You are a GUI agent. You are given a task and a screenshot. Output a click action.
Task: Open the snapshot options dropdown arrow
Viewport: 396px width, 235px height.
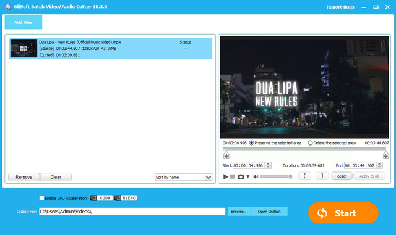tap(248, 177)
